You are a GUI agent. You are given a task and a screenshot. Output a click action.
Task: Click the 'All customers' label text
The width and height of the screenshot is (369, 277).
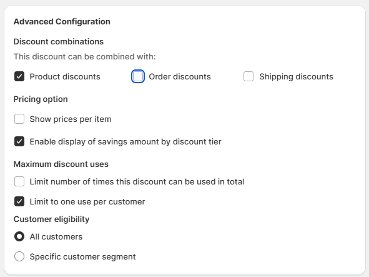pos(56,237)
